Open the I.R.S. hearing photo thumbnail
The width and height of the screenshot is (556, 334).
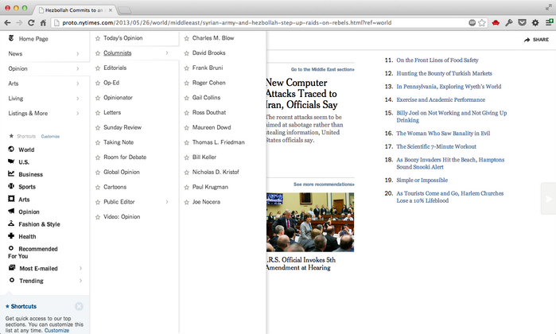pyautogui.click(x=310, y=223)
